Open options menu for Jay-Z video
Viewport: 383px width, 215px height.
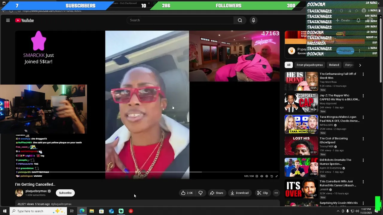pos(363,96)
